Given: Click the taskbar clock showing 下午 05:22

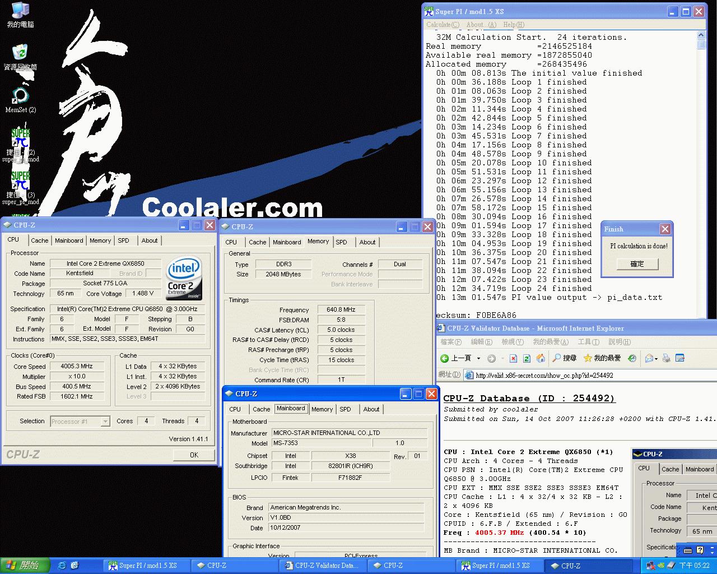Looking at the screenshot, I should point(694,566).
